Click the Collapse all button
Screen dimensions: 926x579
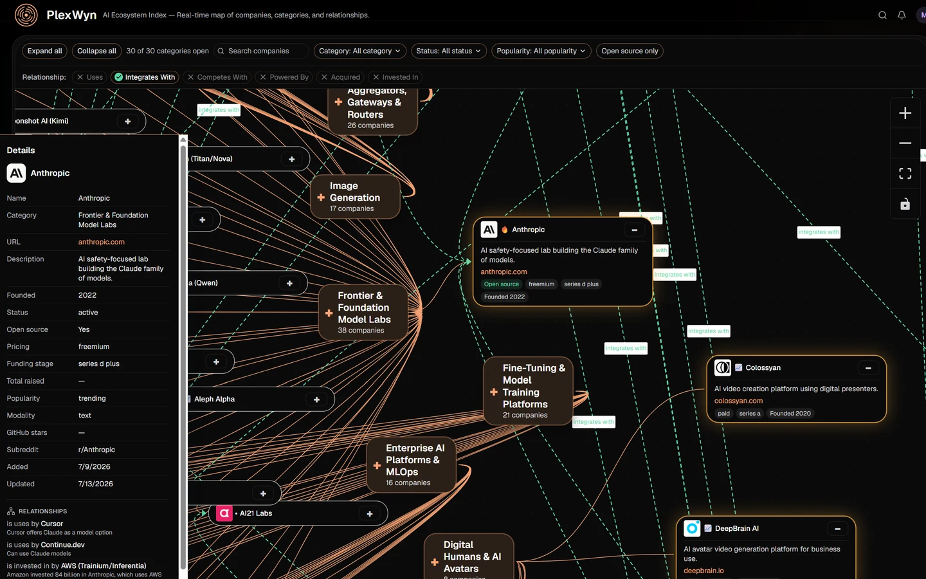point(96,51)
